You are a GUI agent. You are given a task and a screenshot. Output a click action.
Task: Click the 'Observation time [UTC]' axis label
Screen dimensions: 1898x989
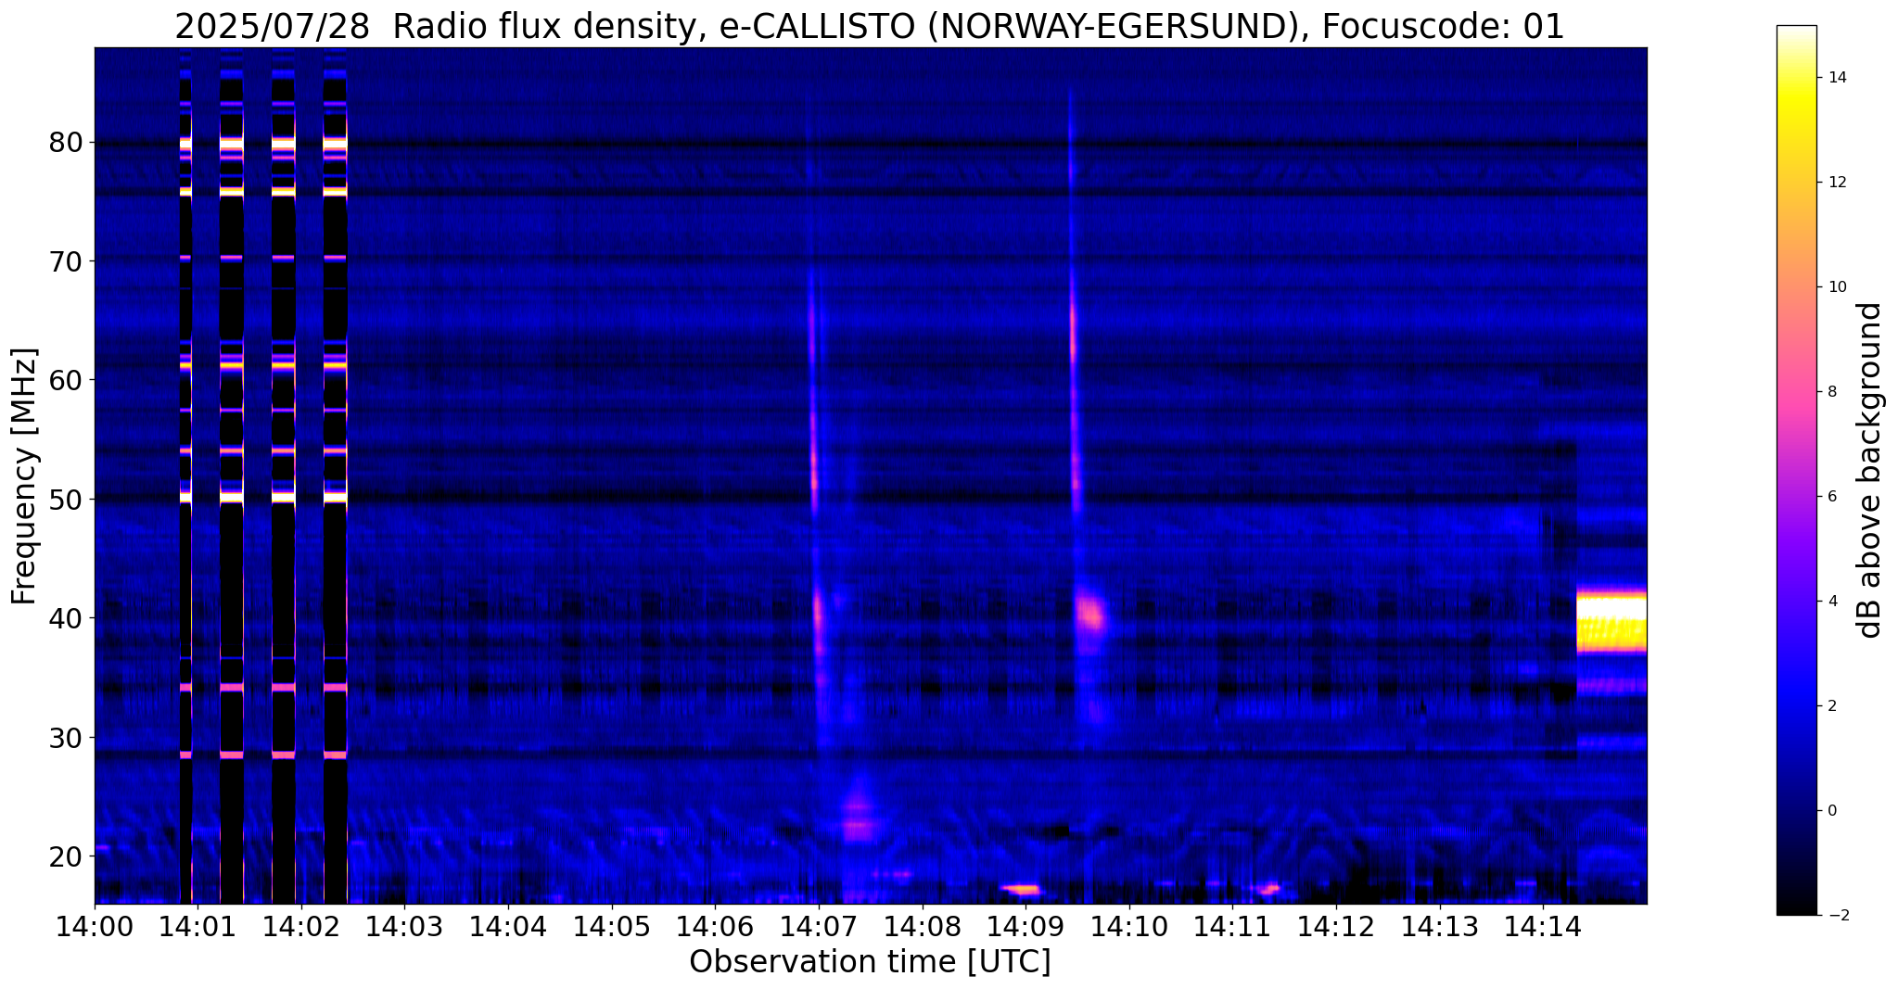pyautogui.click(x=870, y=962)
